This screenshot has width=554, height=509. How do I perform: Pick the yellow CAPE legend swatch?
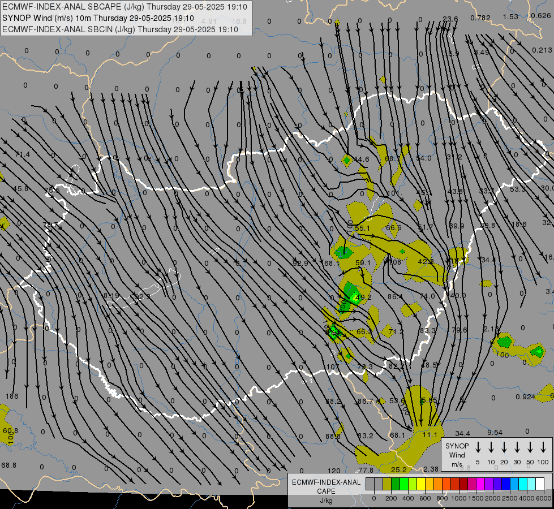pyautogui.click(x=421, y=484)
